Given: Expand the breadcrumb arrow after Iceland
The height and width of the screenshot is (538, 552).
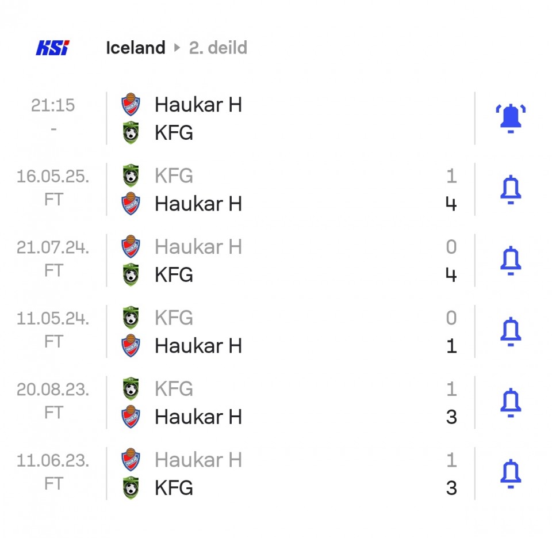Looking at the screenshot, I should 177,48.
